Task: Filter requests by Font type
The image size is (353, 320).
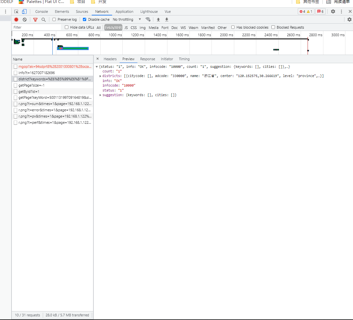Action: pyautogui.click(x=165, y=28)
